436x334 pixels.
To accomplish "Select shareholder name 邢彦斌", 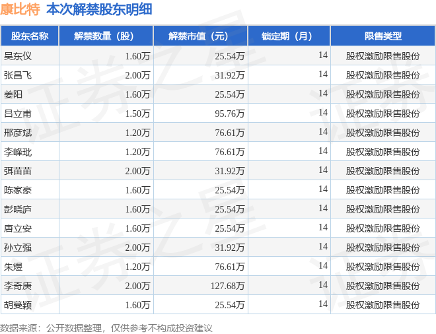I will point(18,133).
